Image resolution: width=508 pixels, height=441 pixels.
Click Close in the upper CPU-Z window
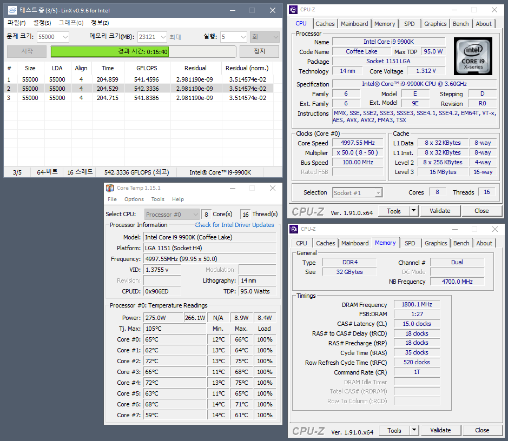(x=481, y=211)
